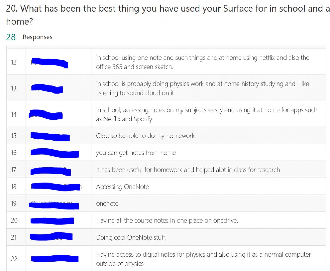Select row number 20 in the ID column
Screen dimensions: 330x271
[14, 220]
